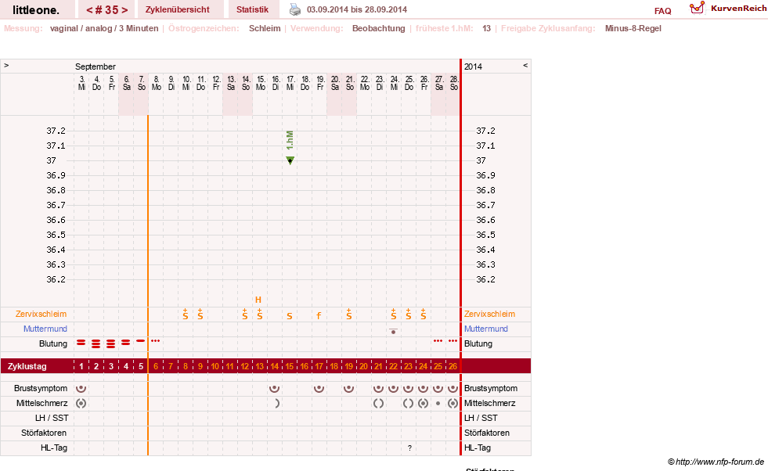Click the S+ mucus symbol on cycle day 12
Screen dimensions: 768x471
pos(244,314)
